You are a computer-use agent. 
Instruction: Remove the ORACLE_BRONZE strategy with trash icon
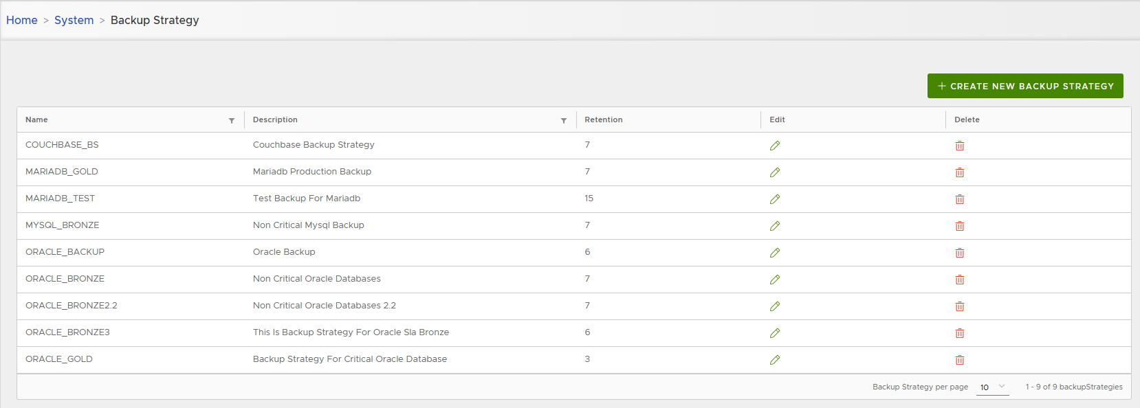[960, 280]
